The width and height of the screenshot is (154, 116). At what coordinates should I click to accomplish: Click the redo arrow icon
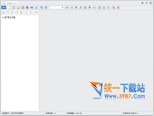46,7
